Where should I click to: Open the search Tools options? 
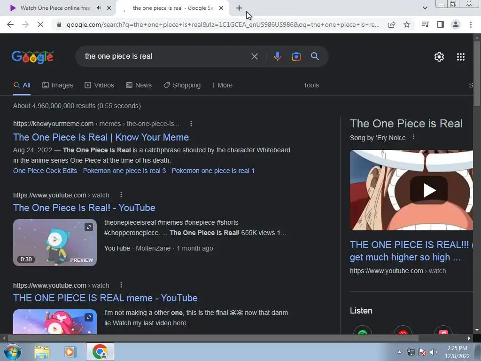click(311, 85)
